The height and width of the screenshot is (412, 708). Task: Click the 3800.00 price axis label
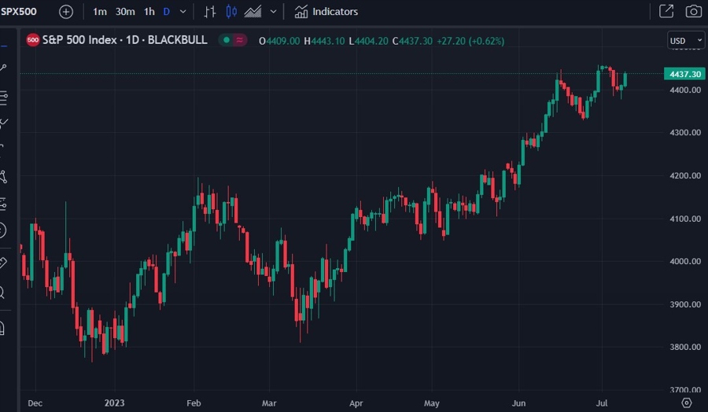pyautogui.click(x=685, y=347)
